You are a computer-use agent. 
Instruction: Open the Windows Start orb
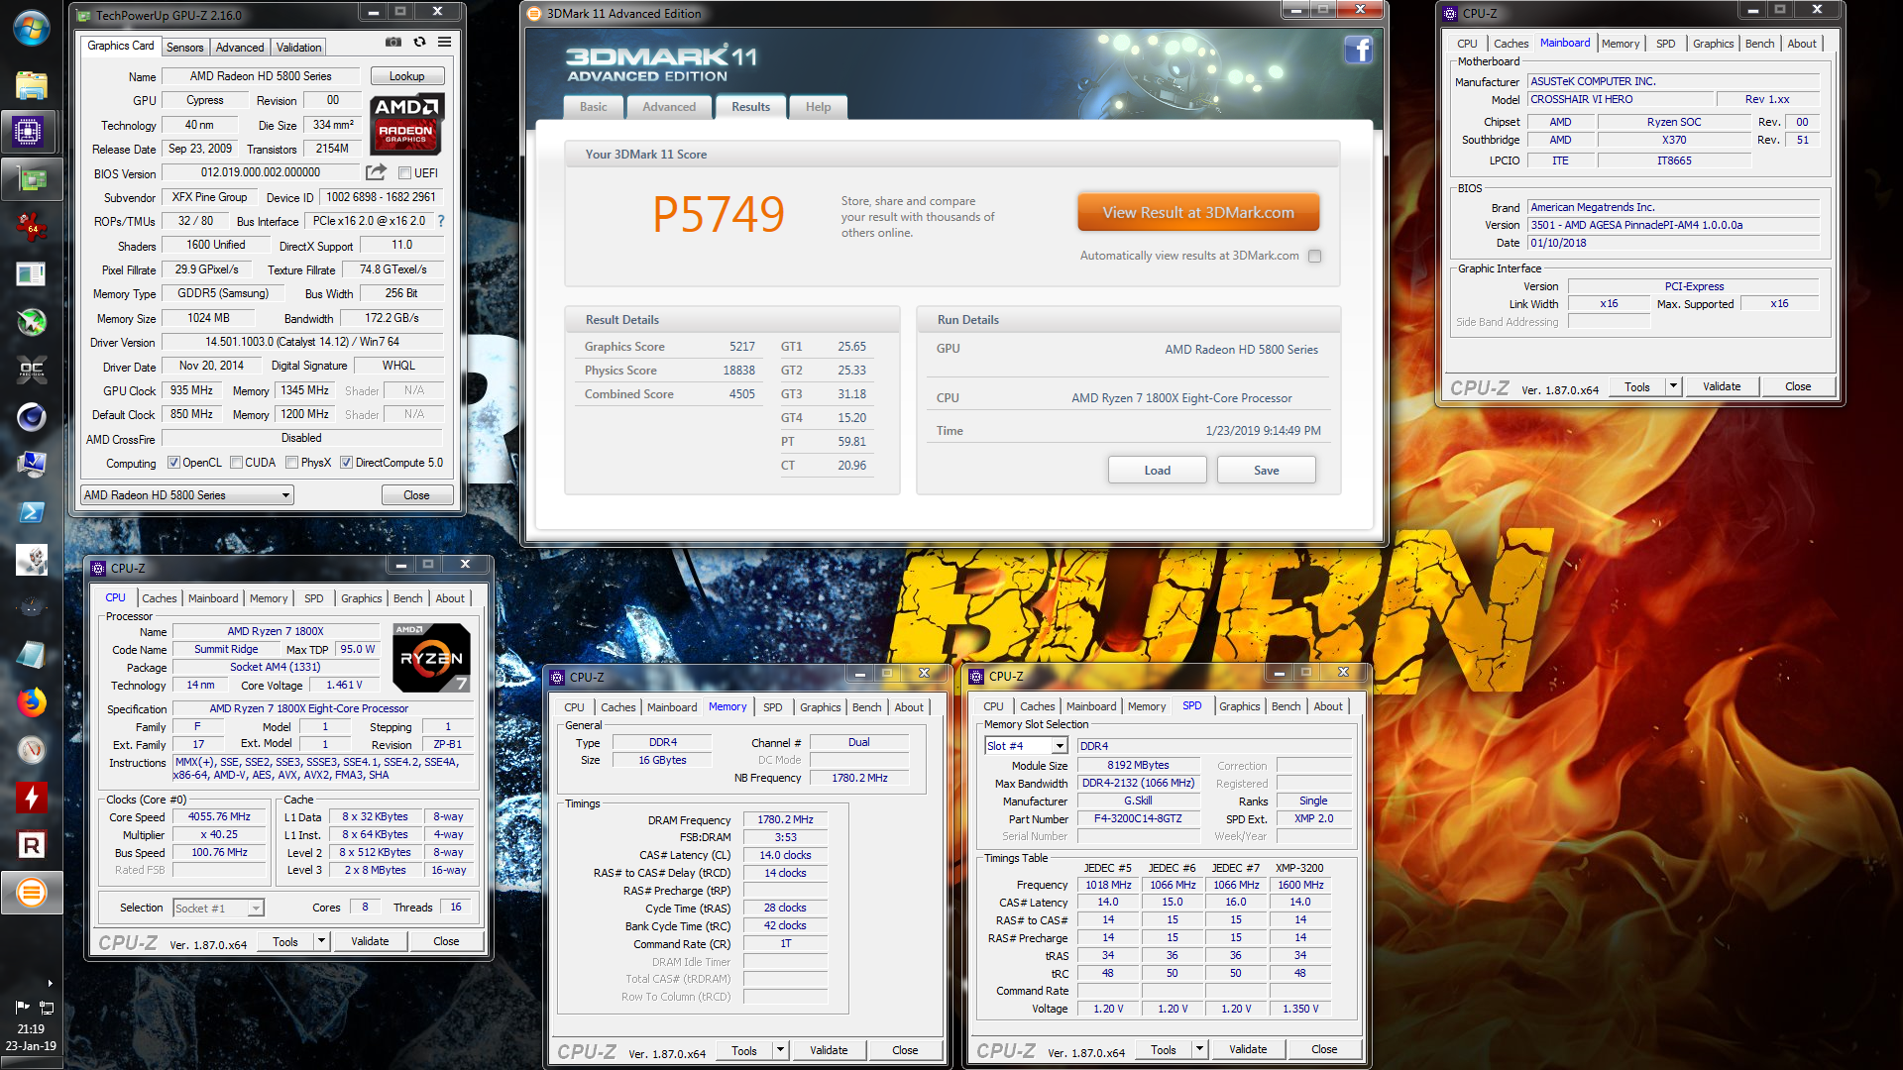31,28
